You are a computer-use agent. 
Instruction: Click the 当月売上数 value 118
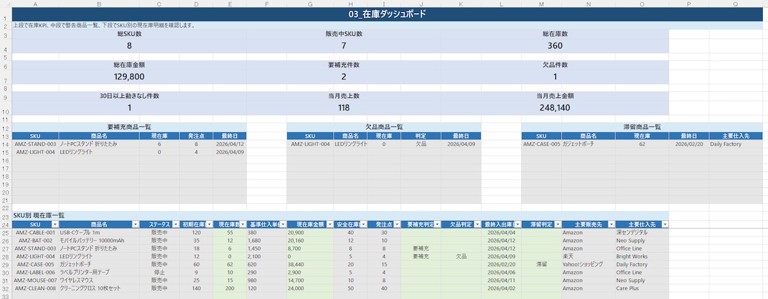pyautogui.click(x=344, y=108)
